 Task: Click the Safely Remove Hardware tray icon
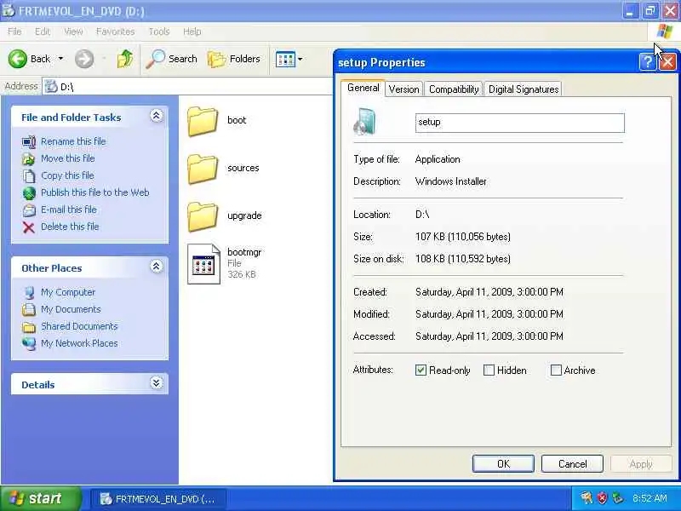pyautogui.click(x=618, y=498)
